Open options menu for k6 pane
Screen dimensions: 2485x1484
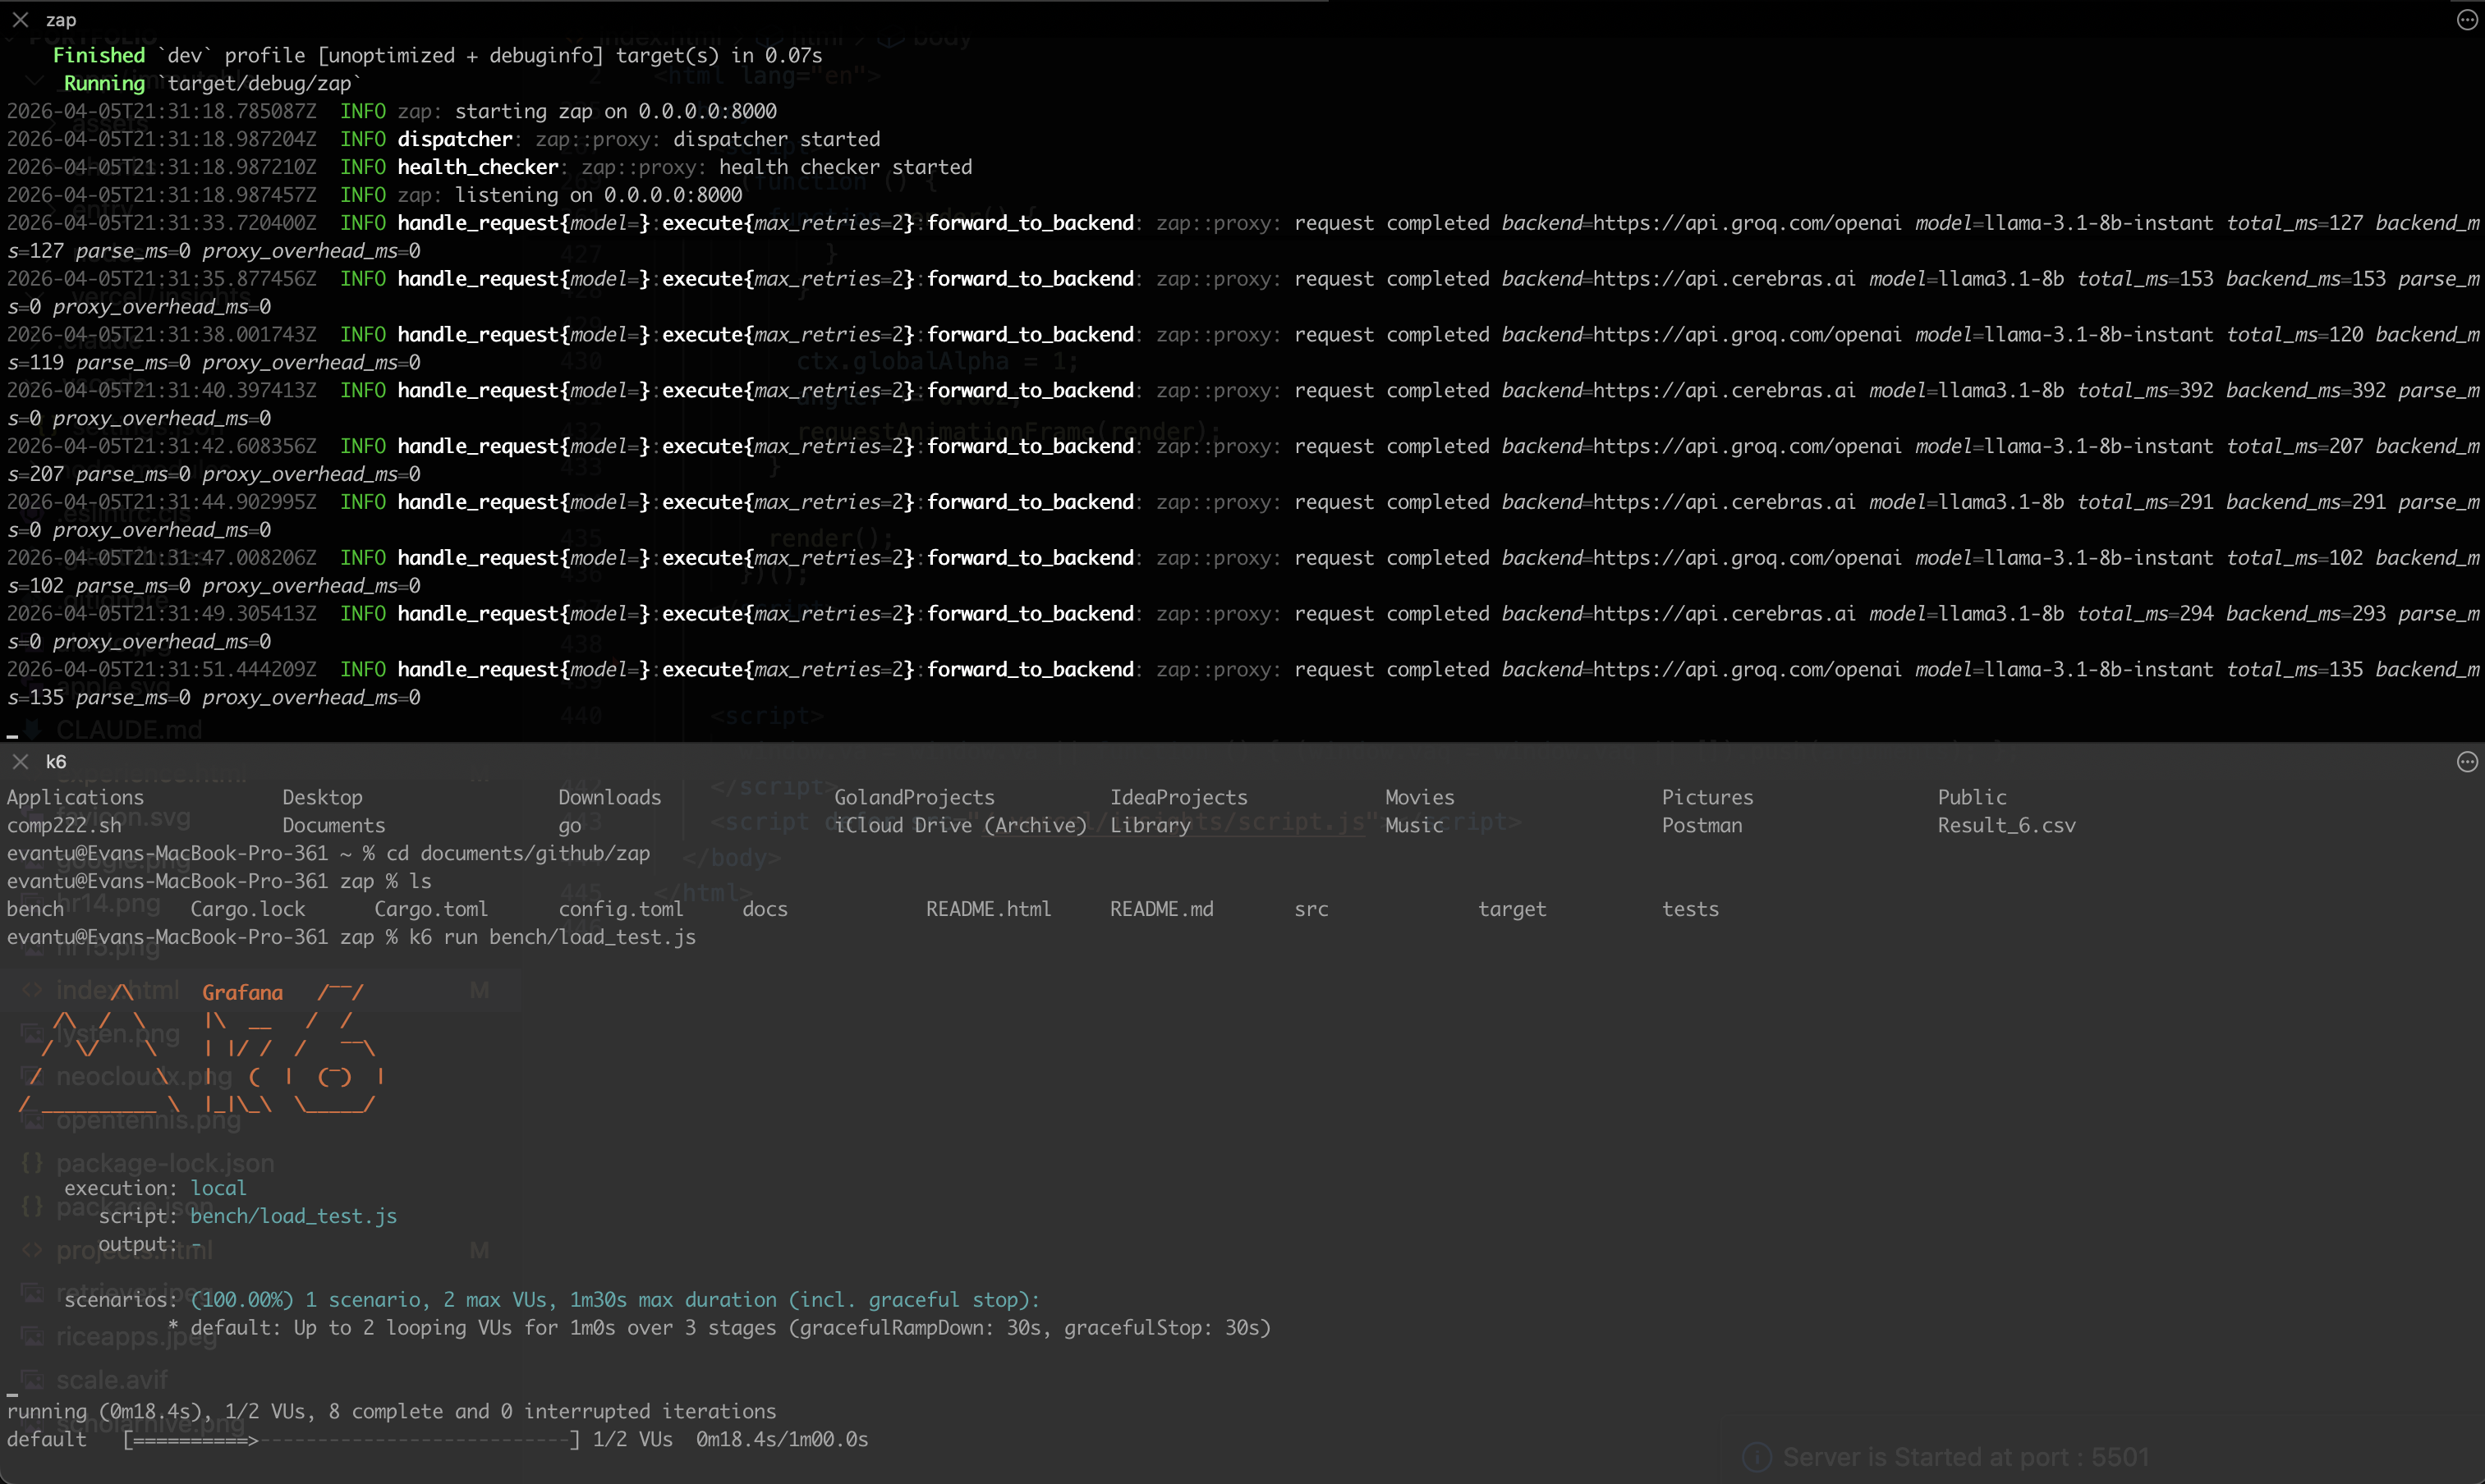(x=2466, y=762)
